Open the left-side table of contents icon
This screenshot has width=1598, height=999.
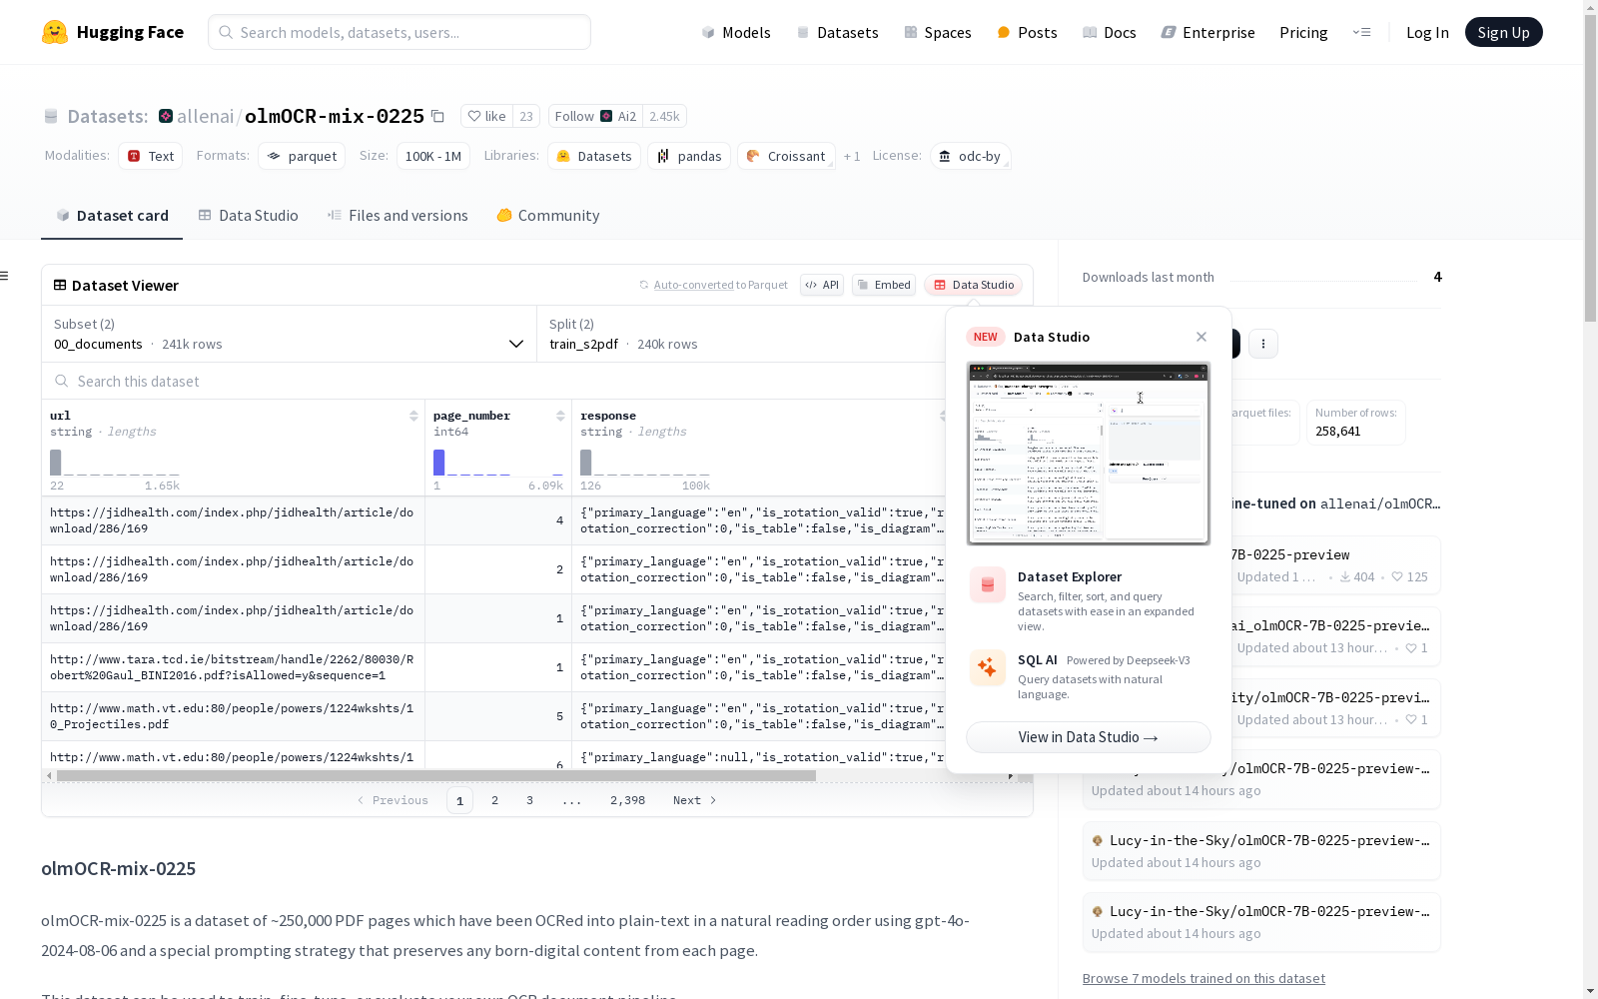pos(5,276)
